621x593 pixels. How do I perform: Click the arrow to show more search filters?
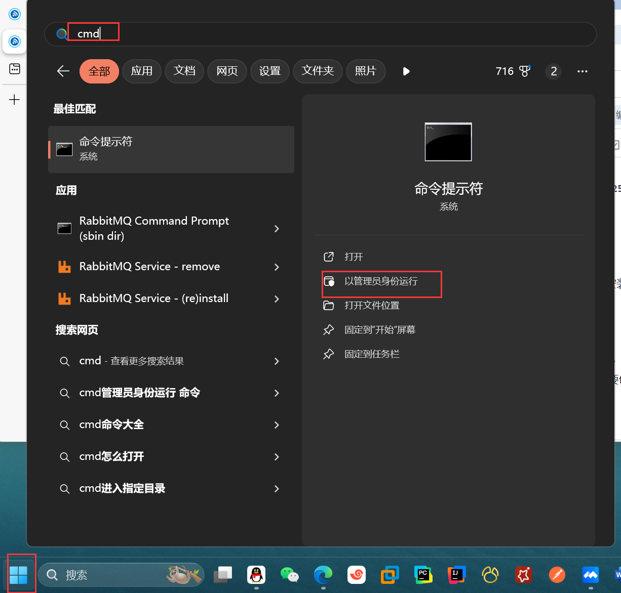[406, 71]
